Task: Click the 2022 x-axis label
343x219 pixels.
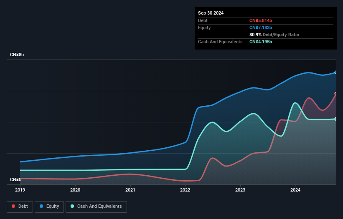Action: [x=185, y=190]
